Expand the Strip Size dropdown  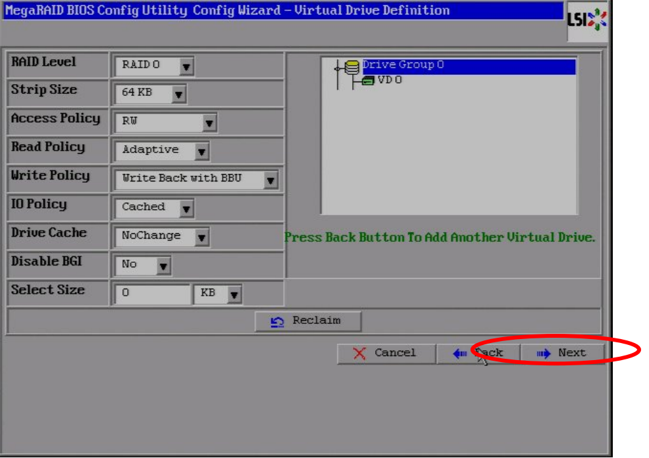click(178, 94)
